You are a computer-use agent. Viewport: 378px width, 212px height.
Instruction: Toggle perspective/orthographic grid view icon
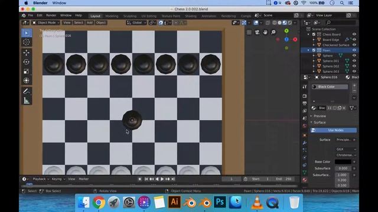[x=249, y=32]
